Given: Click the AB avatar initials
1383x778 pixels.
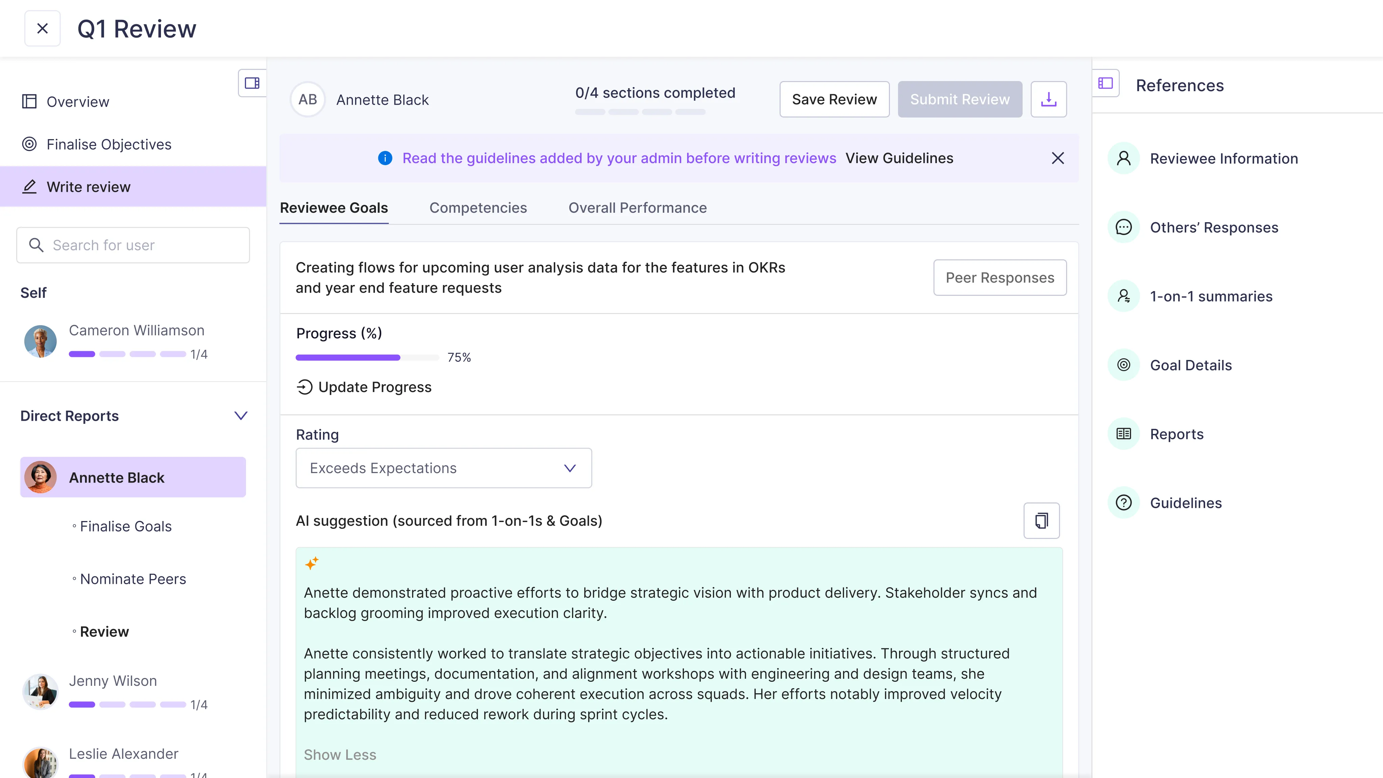Looking at the screenshot, I should pos(308,99).
